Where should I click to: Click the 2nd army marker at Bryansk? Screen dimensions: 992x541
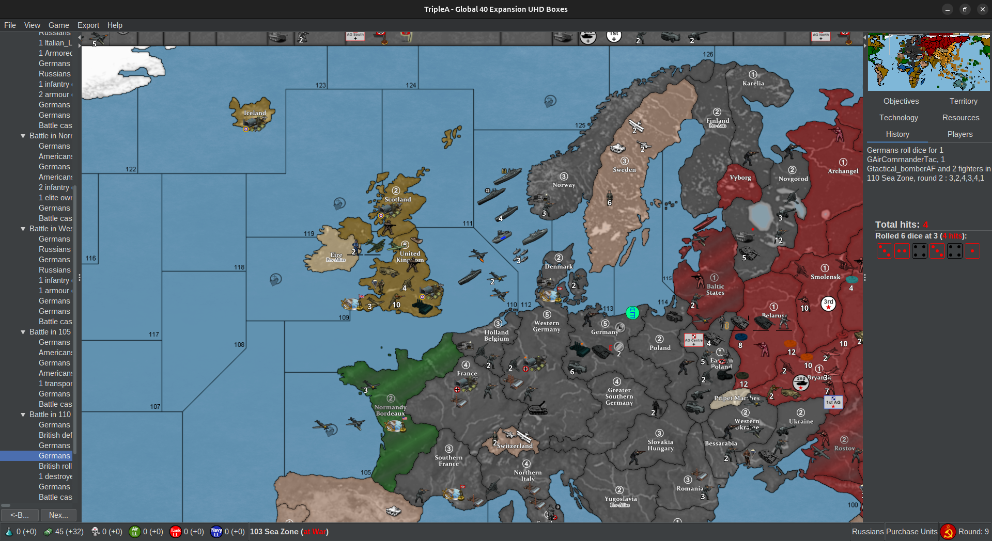801,383
